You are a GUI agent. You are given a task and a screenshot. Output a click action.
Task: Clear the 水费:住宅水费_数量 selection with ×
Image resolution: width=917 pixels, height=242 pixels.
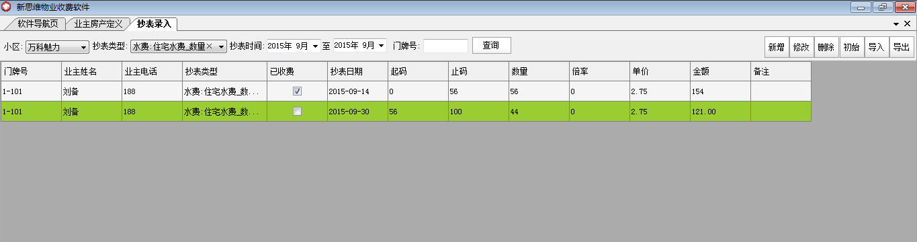(x=210, y=46)
